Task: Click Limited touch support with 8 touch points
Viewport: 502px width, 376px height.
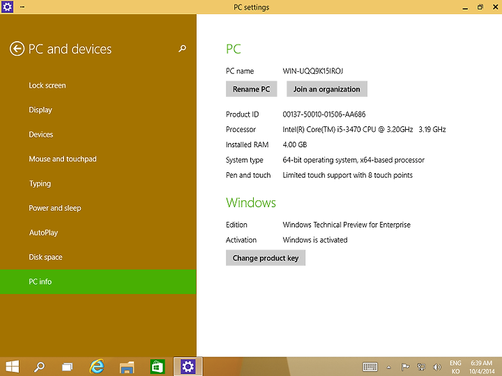Action: tap(347, 175)
